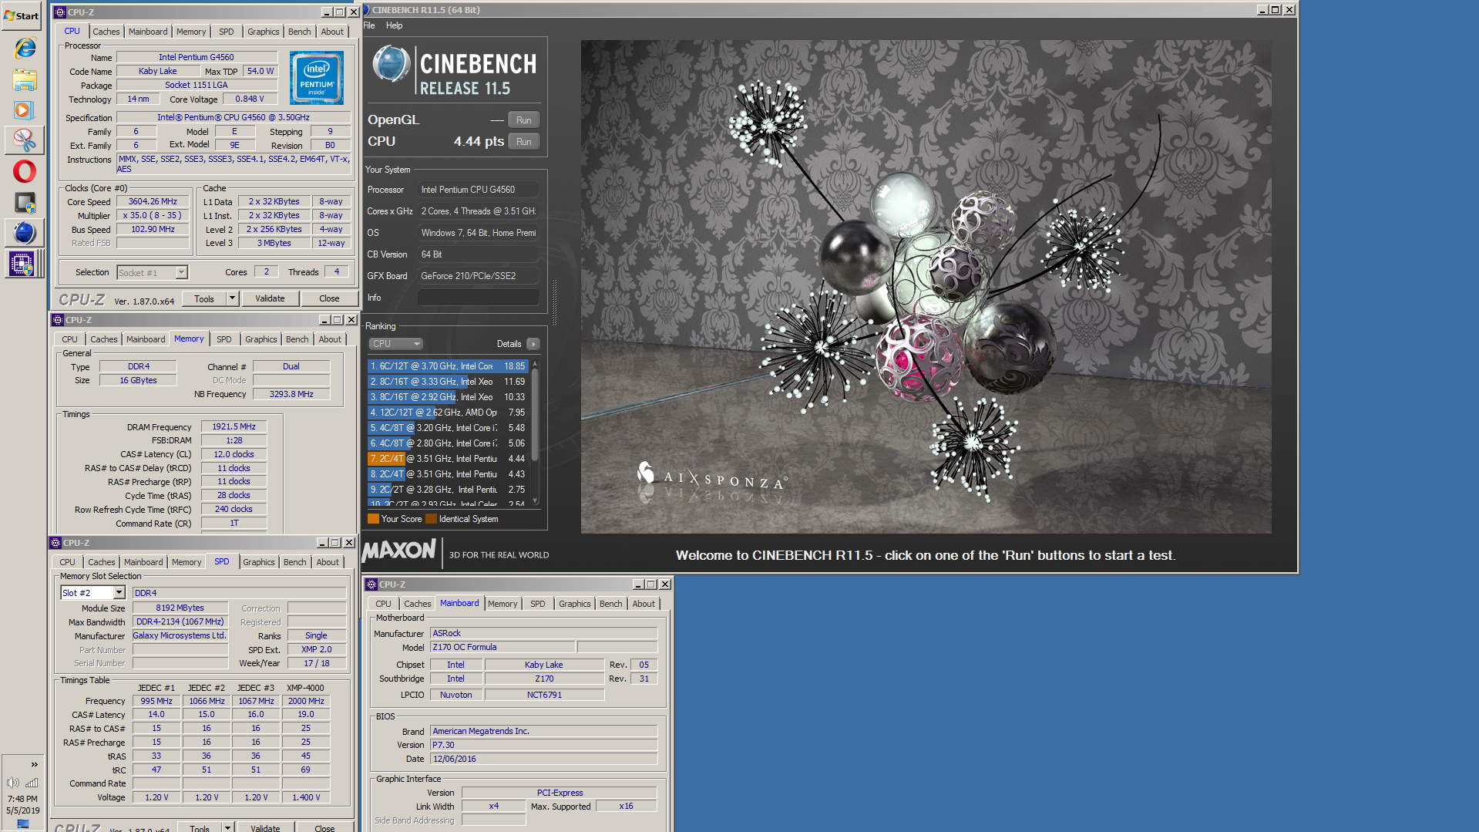1479x832 pixels.
Task: Click the brown Identical System legend swatch
Action: click(432, 519)
